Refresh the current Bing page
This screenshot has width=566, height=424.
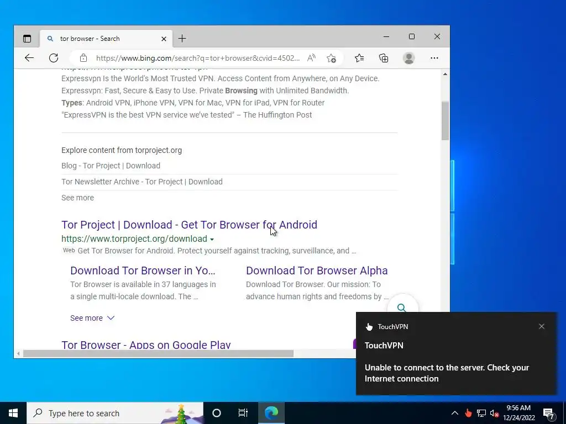coord(54,57)
